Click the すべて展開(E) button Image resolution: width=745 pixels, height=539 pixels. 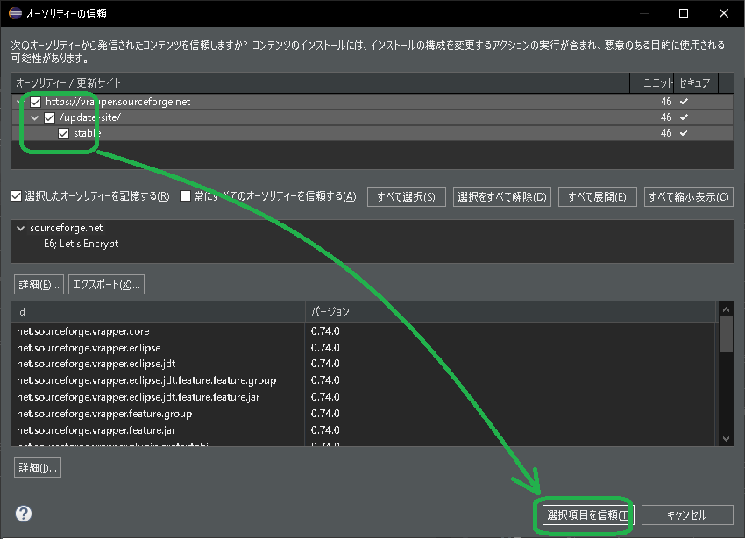pos(597,197)
